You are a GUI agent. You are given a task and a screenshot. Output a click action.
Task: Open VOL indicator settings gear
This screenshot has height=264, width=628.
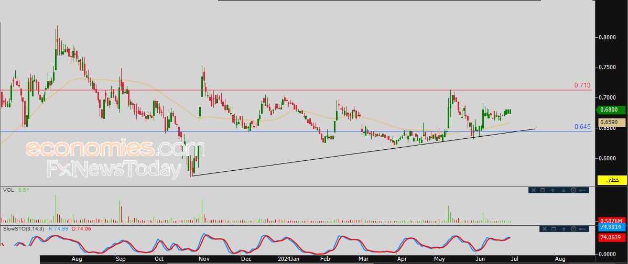(x=573, y=190)
